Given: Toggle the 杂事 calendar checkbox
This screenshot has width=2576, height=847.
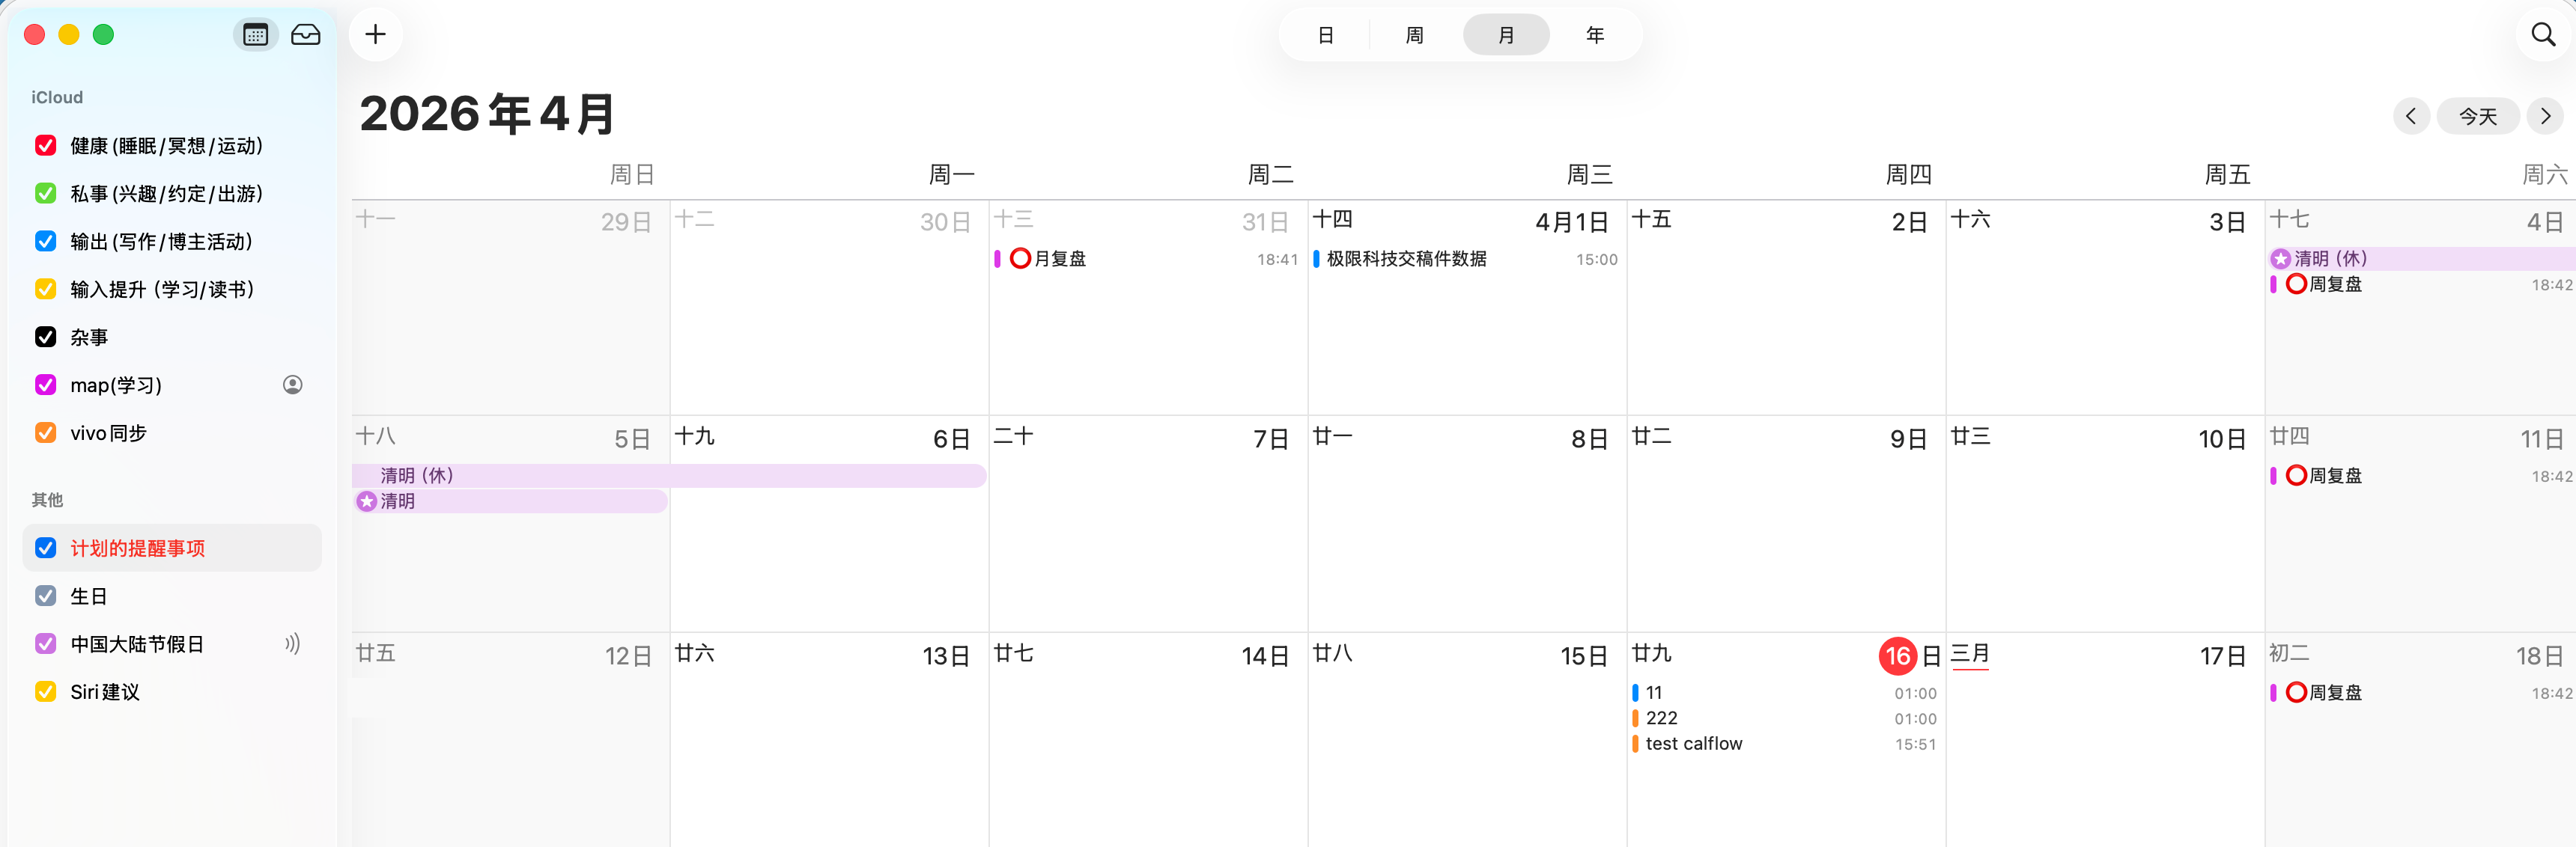Looking at the screenshot, I should point(45,337).
